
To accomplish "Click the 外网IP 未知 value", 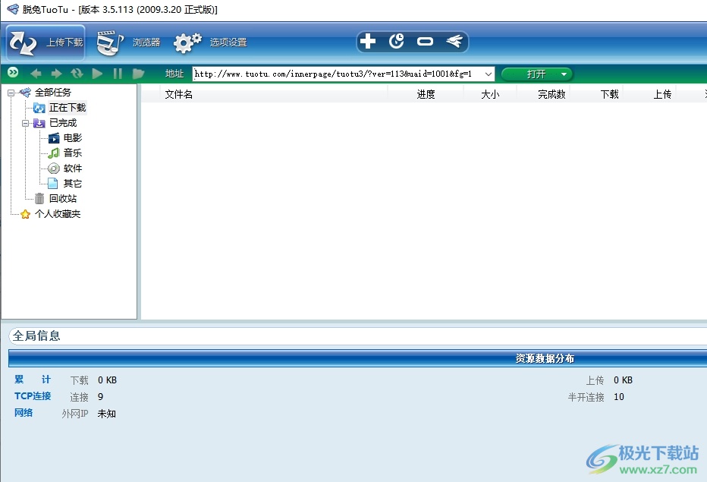I will click(x=107, y=414).
